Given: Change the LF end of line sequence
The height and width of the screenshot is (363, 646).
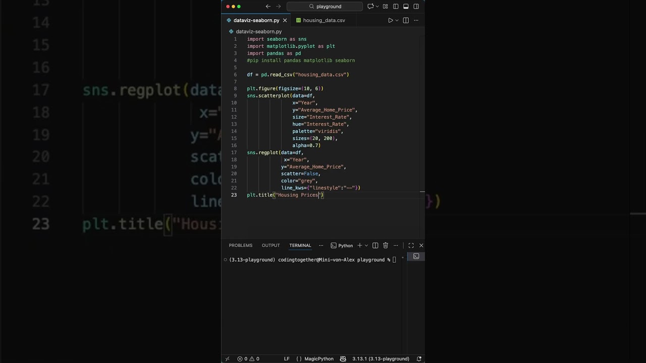Looking at the screenshot, I should 287,359.
